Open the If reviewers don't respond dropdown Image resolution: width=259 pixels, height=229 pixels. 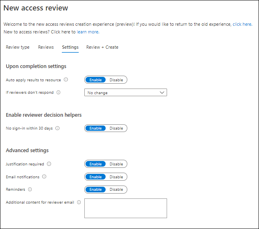125,93
